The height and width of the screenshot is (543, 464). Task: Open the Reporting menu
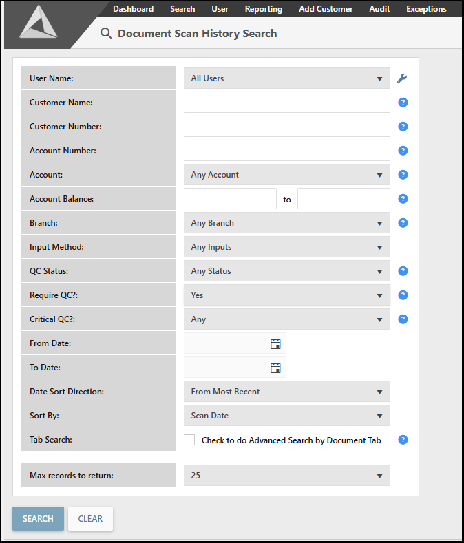263,9
